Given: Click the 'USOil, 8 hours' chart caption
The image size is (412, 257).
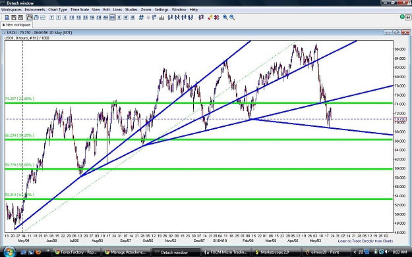Looking at the screenshot, I should pos(27,38).
